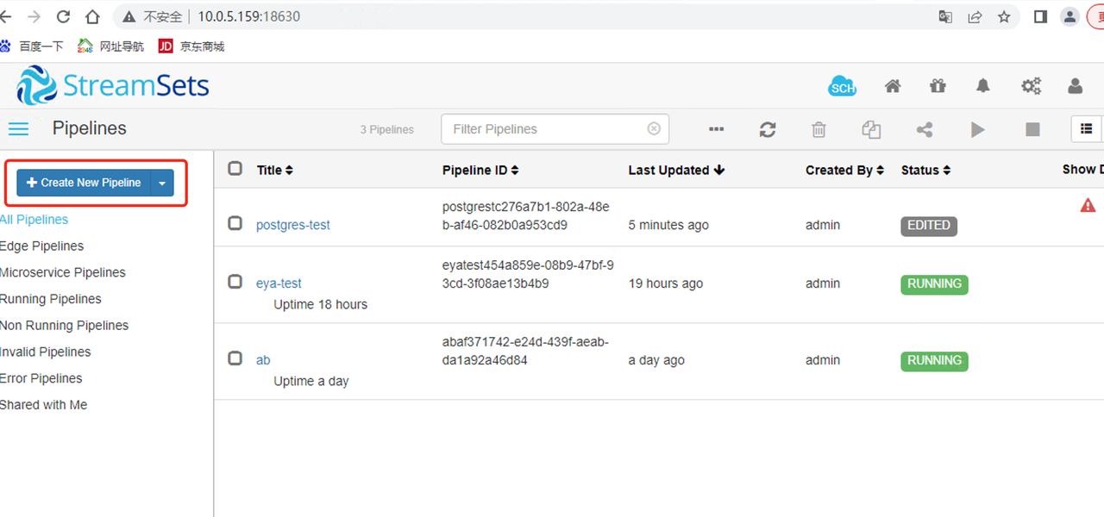
Task: Open the SCH cloud icon
Action: pos(842,86)
